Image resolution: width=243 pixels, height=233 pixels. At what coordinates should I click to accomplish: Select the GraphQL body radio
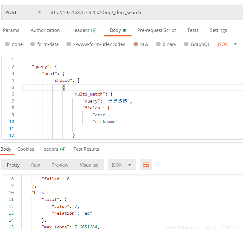pyautogui.click(x=186, y=44)
